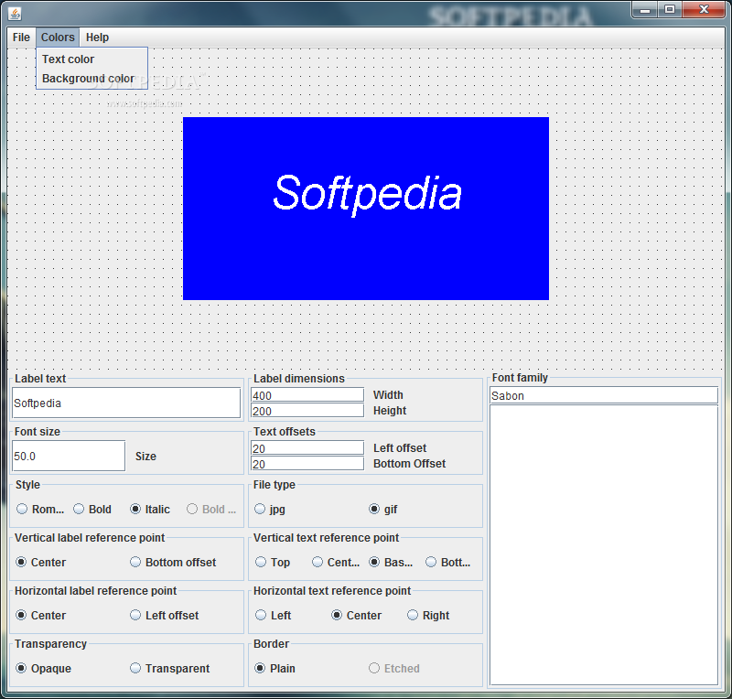Choose Text color from the Colors menu
The image size is (732, 699).
[x=92, y=59]
